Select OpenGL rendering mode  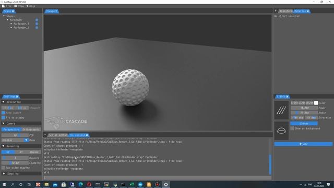point(34,152)
